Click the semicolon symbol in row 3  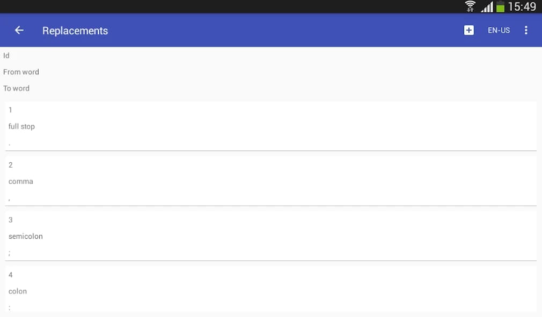pos(9,252)
